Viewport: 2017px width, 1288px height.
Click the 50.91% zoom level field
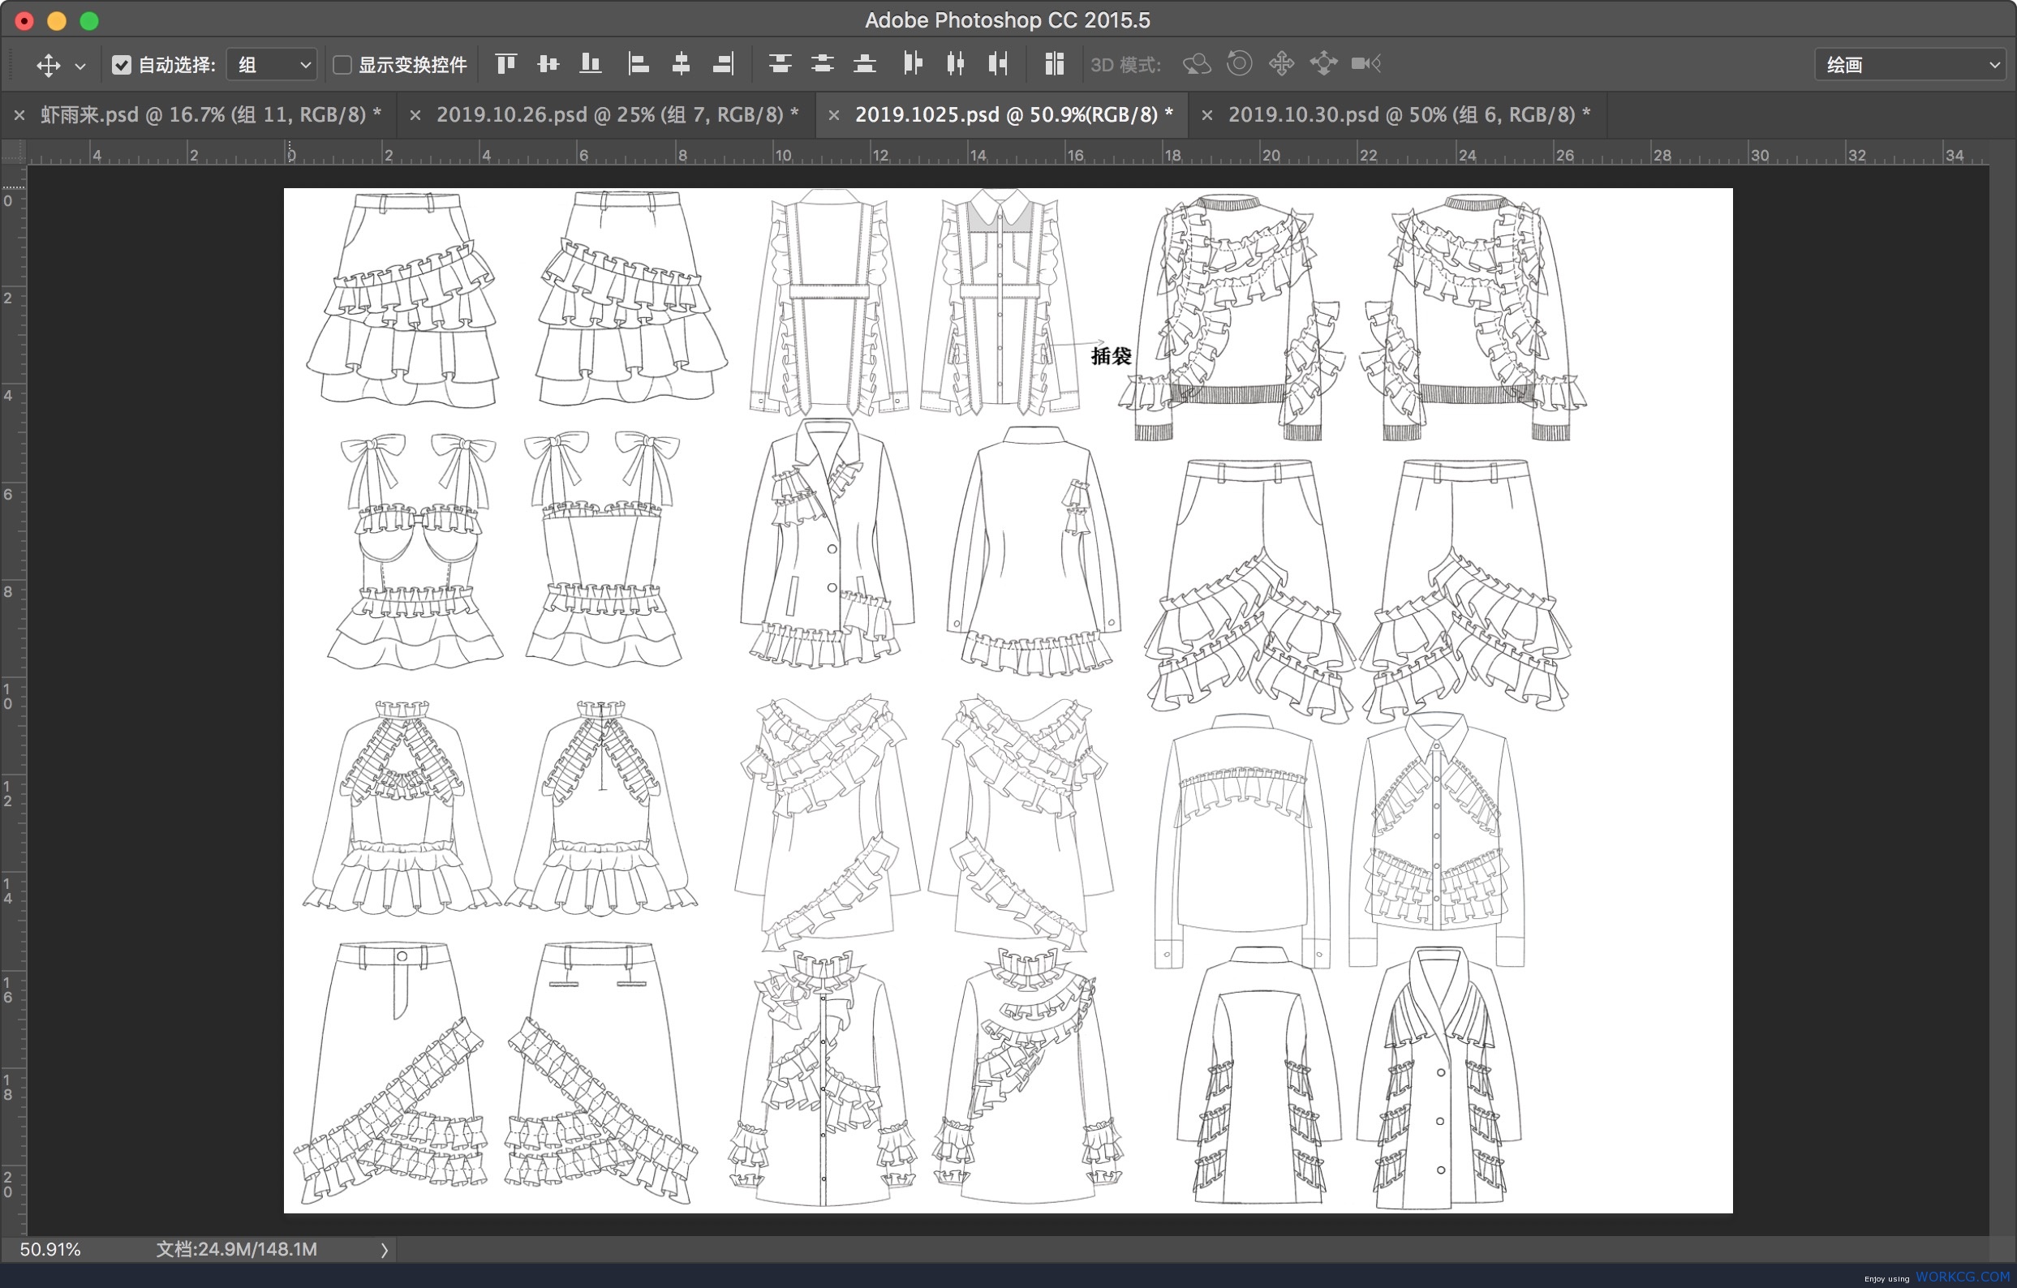point(50,1250)
